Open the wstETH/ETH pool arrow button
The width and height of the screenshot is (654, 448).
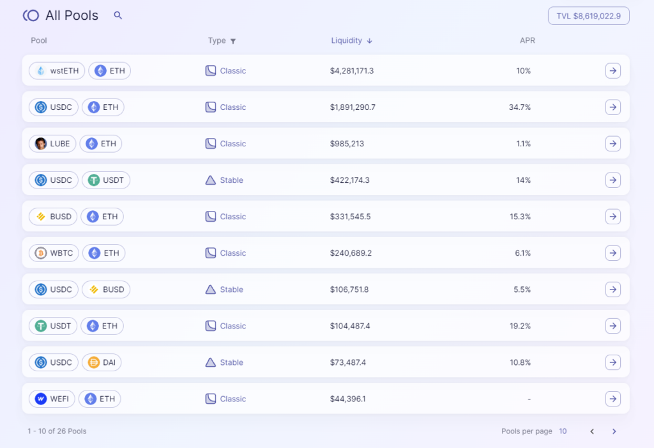point(612,70)
